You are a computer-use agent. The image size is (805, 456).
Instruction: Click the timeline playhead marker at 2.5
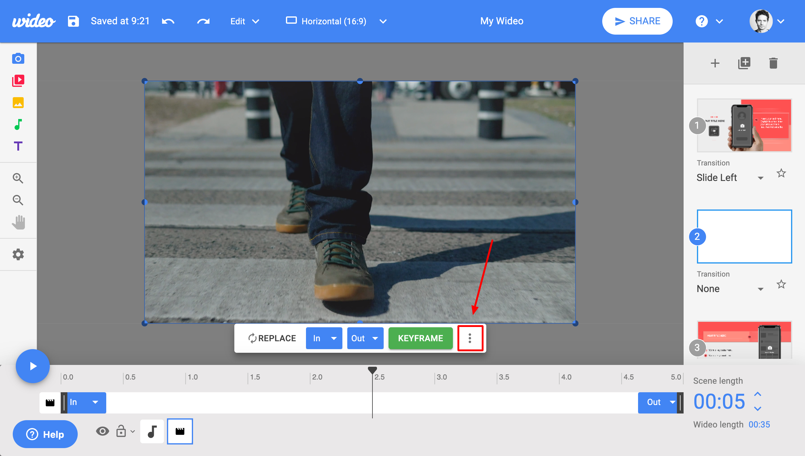pyautogui.click(x=372, y=370)
